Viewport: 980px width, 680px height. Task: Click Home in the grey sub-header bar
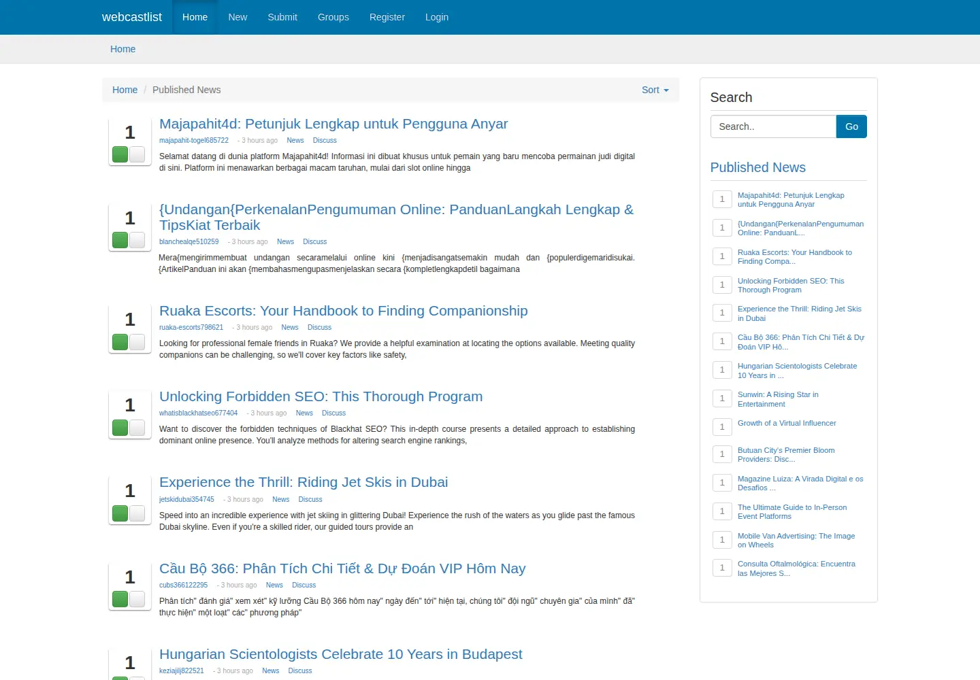pos(123,49)
